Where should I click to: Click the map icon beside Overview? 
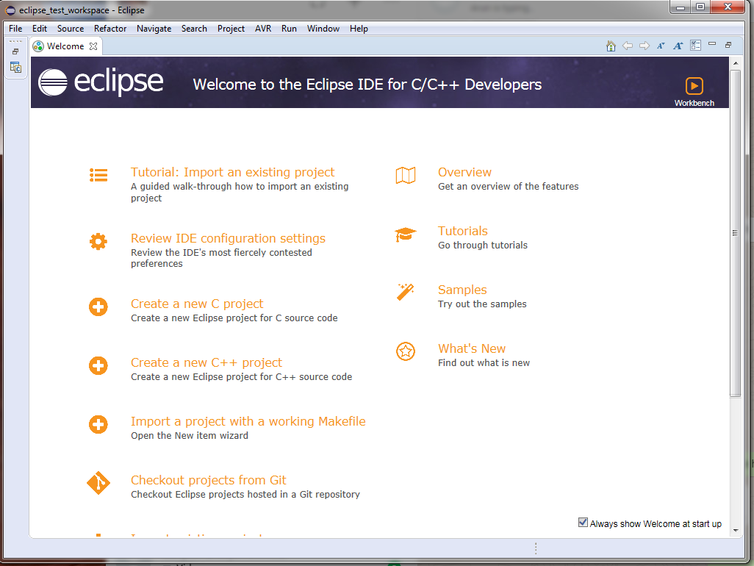click(x=406, y=176)
